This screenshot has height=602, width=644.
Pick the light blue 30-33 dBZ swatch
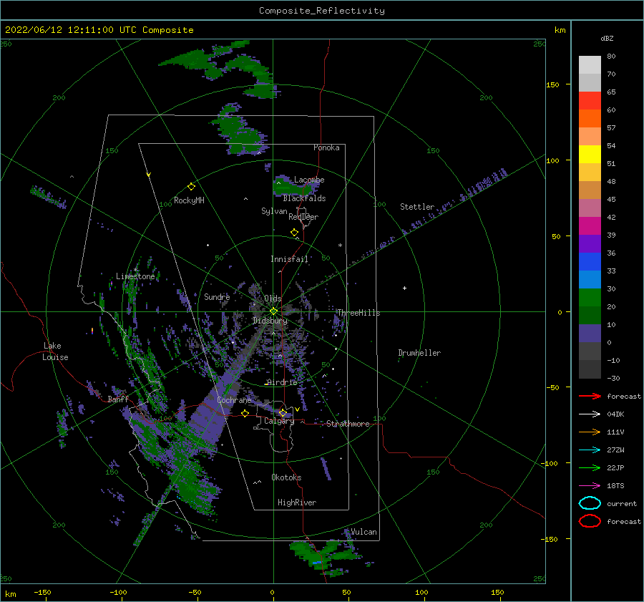(x=590, y=279)
